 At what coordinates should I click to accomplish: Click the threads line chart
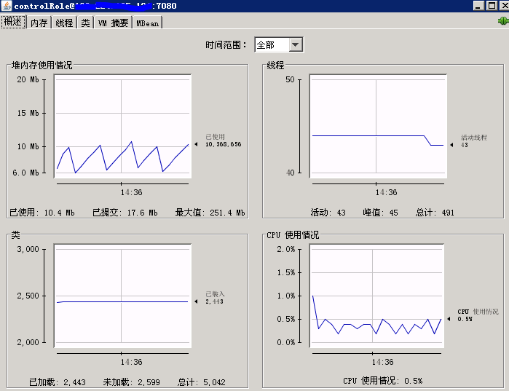(378, 126)
